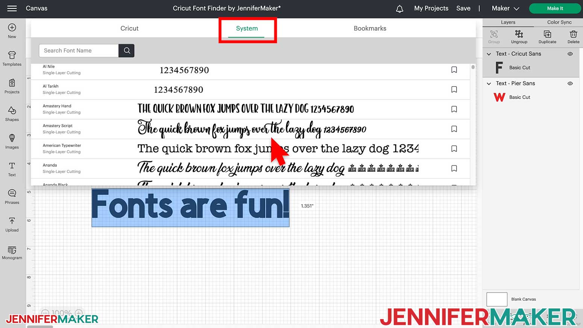This screenshot has height=328, width=583.
Task: Collapse the Text - Pier Sans layer group
Action: [489, 84]
